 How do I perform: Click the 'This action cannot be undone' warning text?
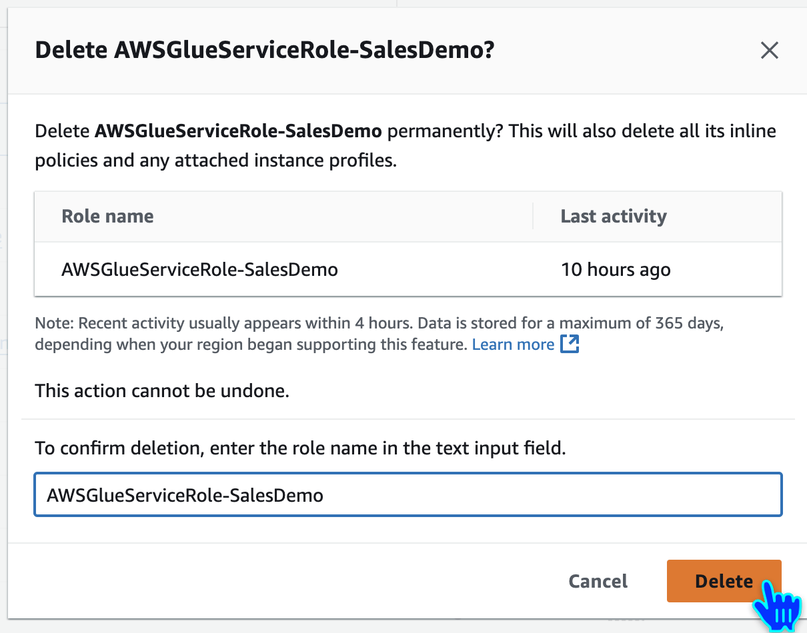(162, 390)
